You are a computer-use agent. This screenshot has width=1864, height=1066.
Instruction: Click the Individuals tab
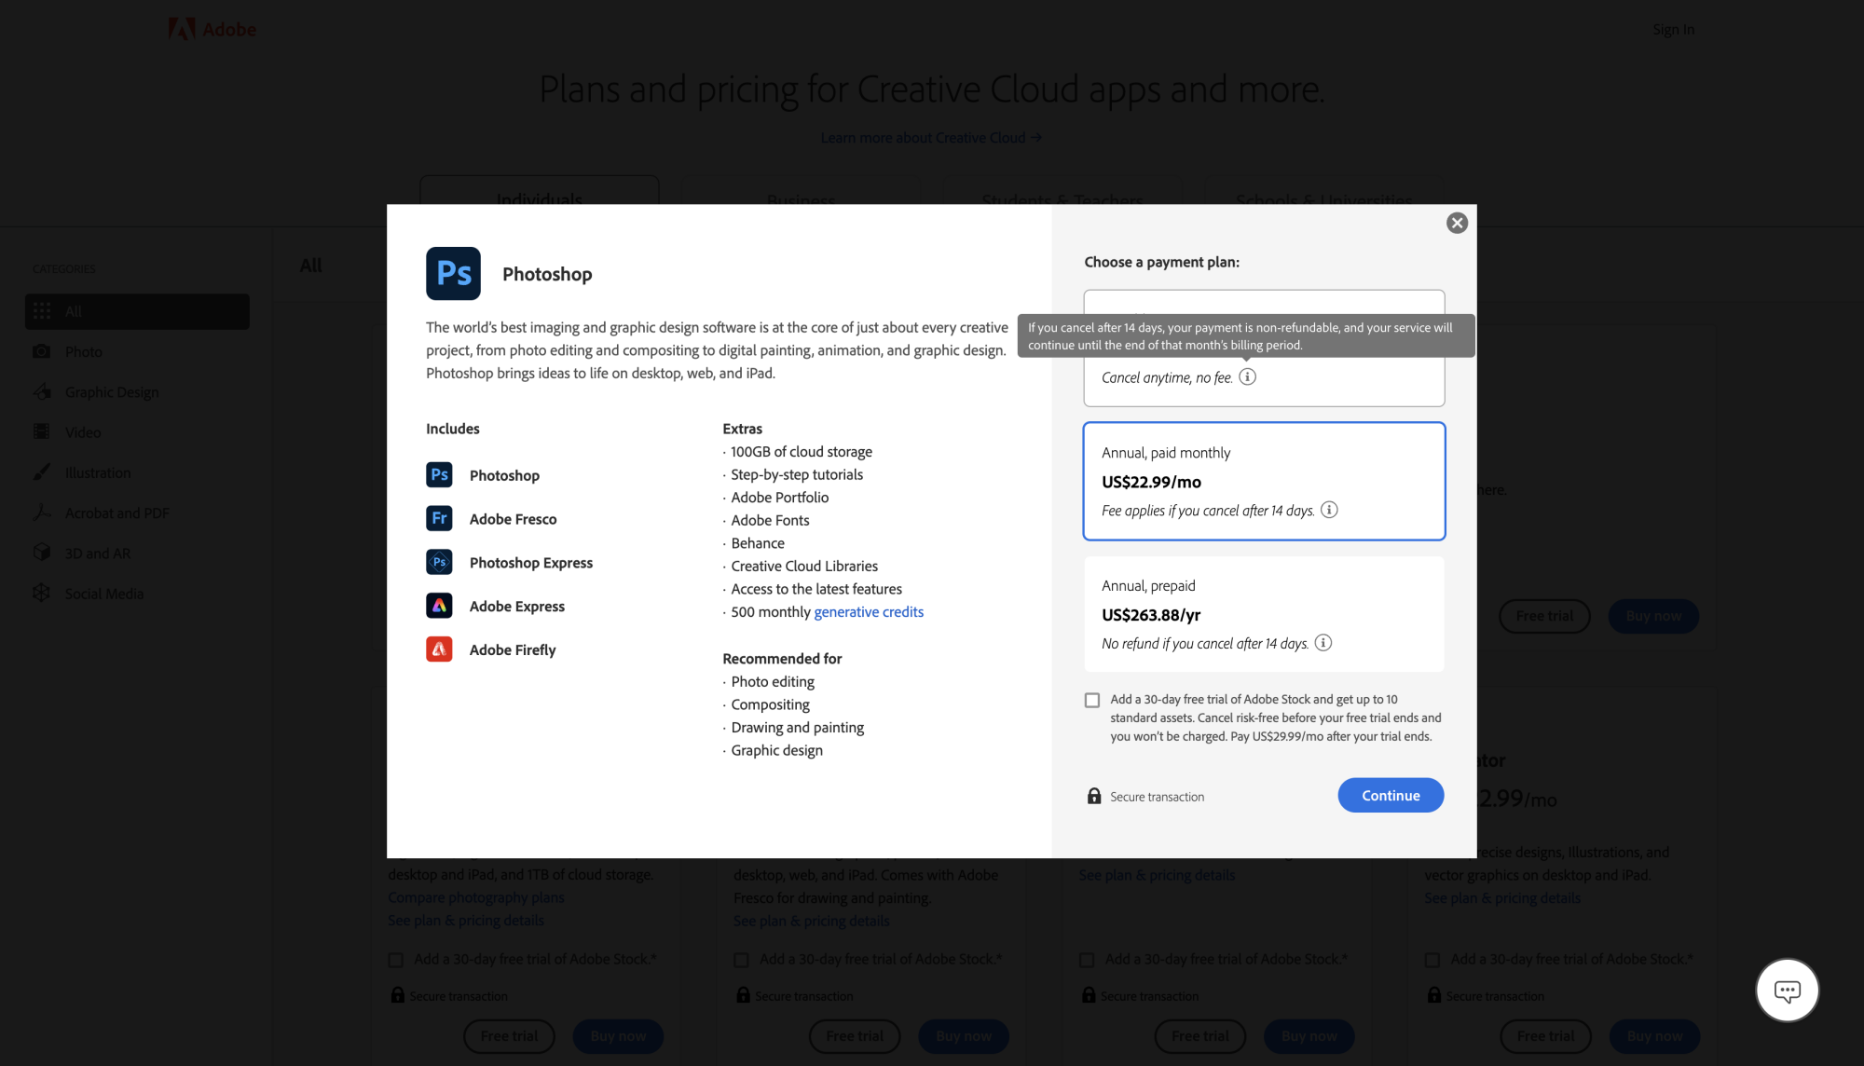coord(539,198)
